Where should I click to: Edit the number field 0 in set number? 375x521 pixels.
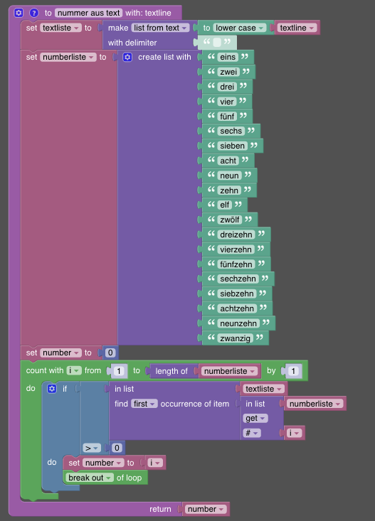click(110, 353)
